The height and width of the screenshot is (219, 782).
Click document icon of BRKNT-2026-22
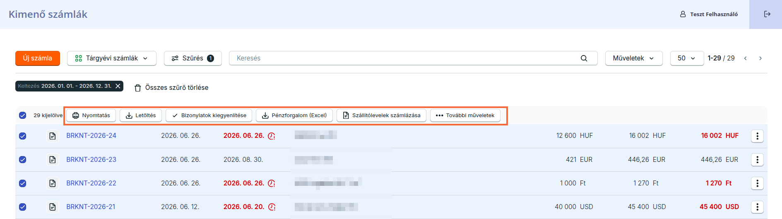click(52, 183)
